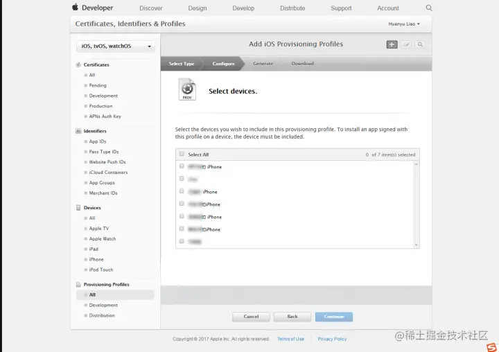Check the Select All checkbox
The image size is (499, 352).
[x=182, y=154]
